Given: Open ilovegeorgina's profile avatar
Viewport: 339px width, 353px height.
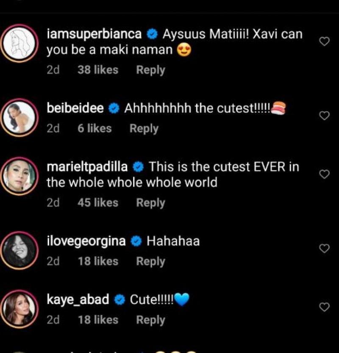Looking at the screenshot, I should [x=21, y=250].
